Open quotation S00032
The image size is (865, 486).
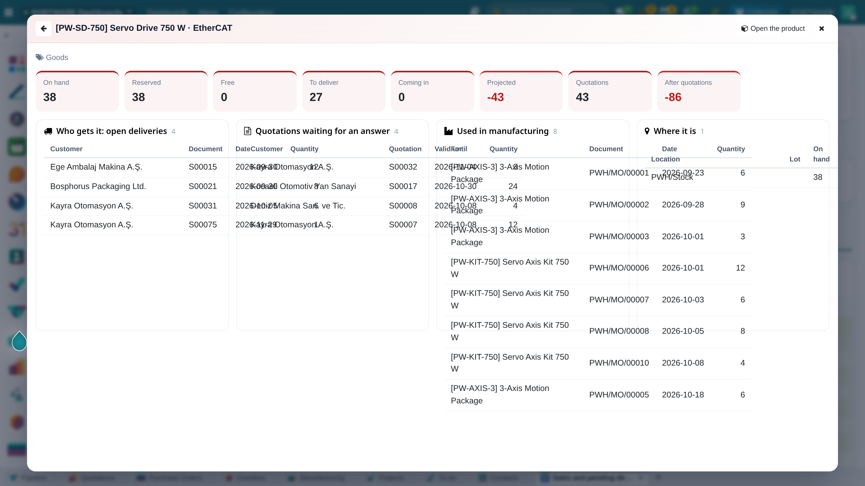(x=403, y=167)
